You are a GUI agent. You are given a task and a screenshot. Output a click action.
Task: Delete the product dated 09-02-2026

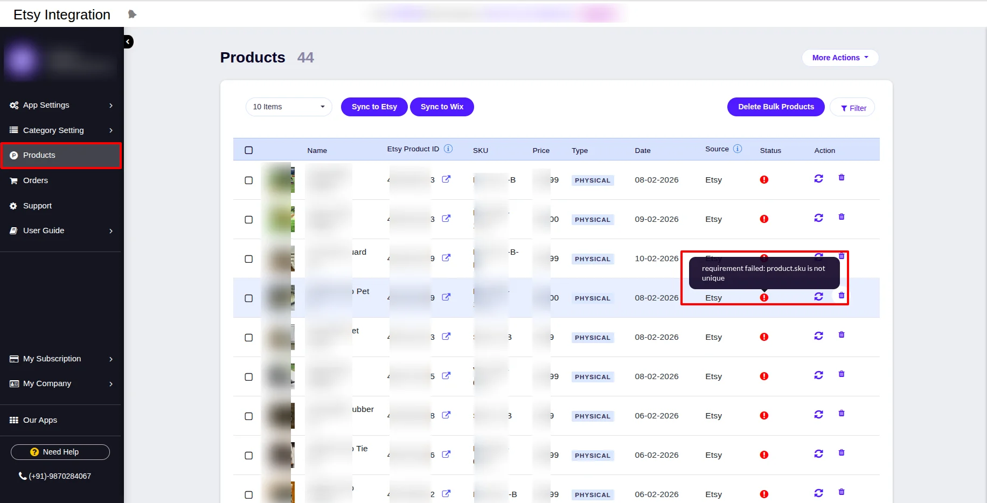coord(841,217)
